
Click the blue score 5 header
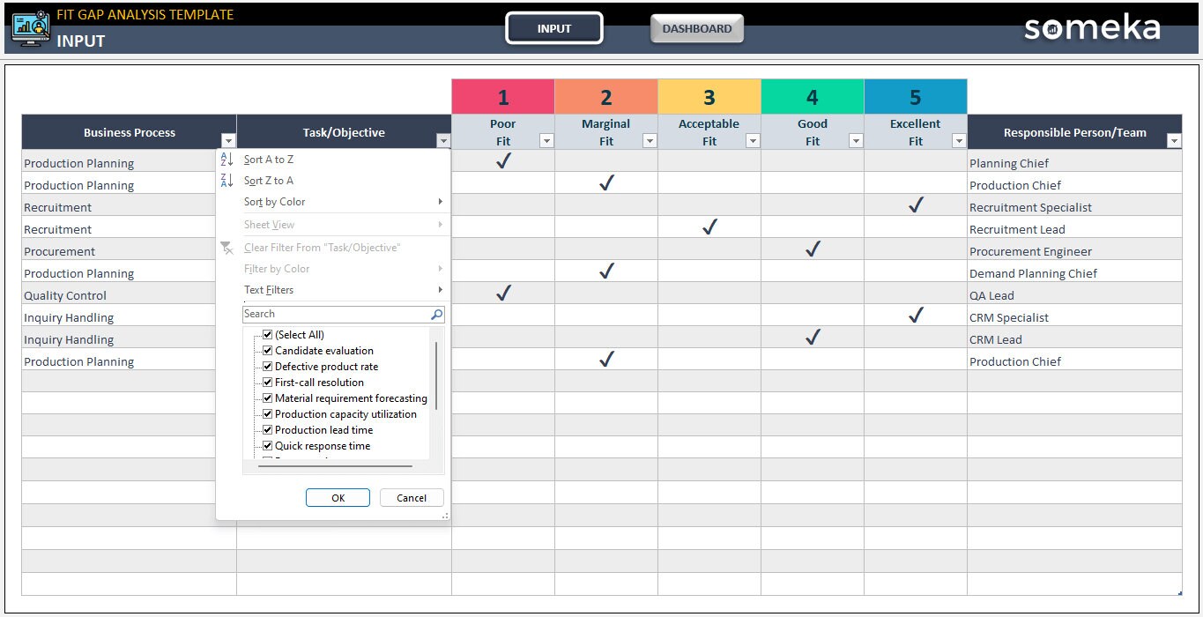point(916,97)
